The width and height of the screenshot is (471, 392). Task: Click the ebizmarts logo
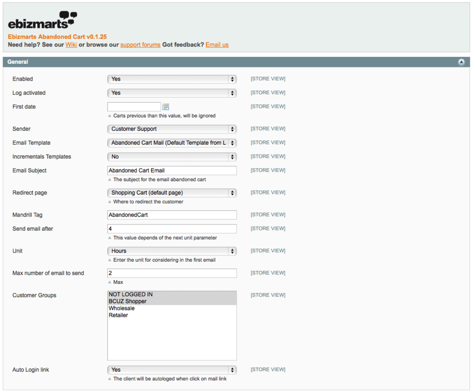(43, 20)
